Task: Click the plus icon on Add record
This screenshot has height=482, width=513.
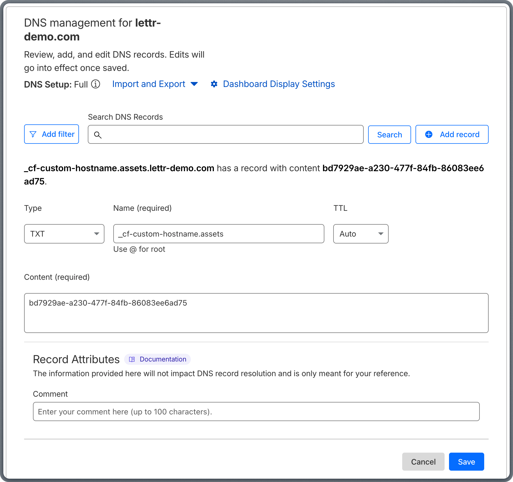Action: coord(429,134)
